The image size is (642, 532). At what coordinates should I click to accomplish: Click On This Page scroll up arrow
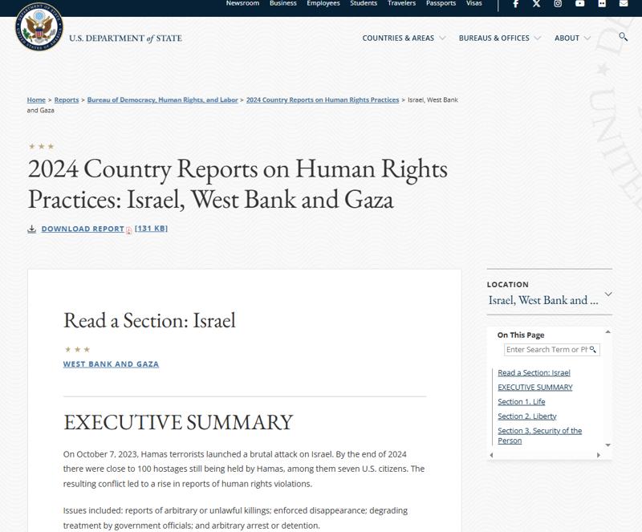pos(608,331)
